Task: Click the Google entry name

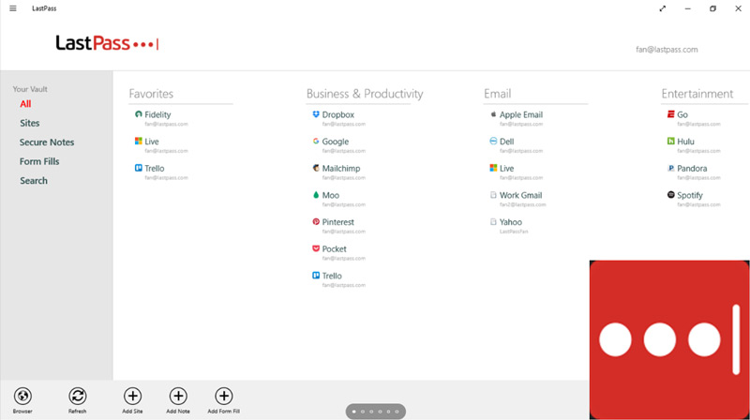Action: click(x=336, y=142)
